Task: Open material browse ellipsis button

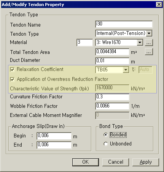Action: [x=149, y=43]
